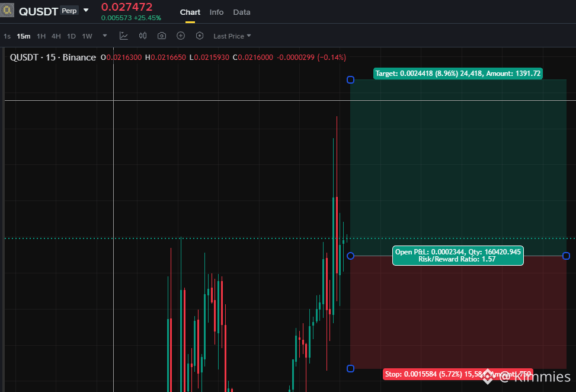Switch to the Data tab
The width and height of the screenshot is (576, 392).
point(242,12)
